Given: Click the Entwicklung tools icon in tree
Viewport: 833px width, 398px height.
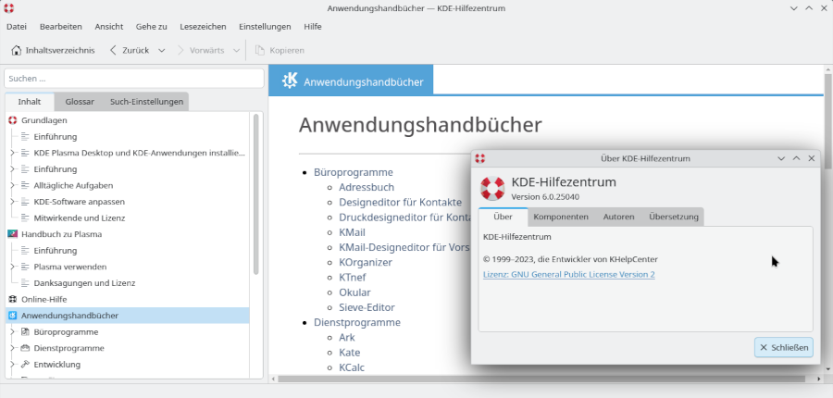Looking at the screenshot, I should click(x=25, y=365).
